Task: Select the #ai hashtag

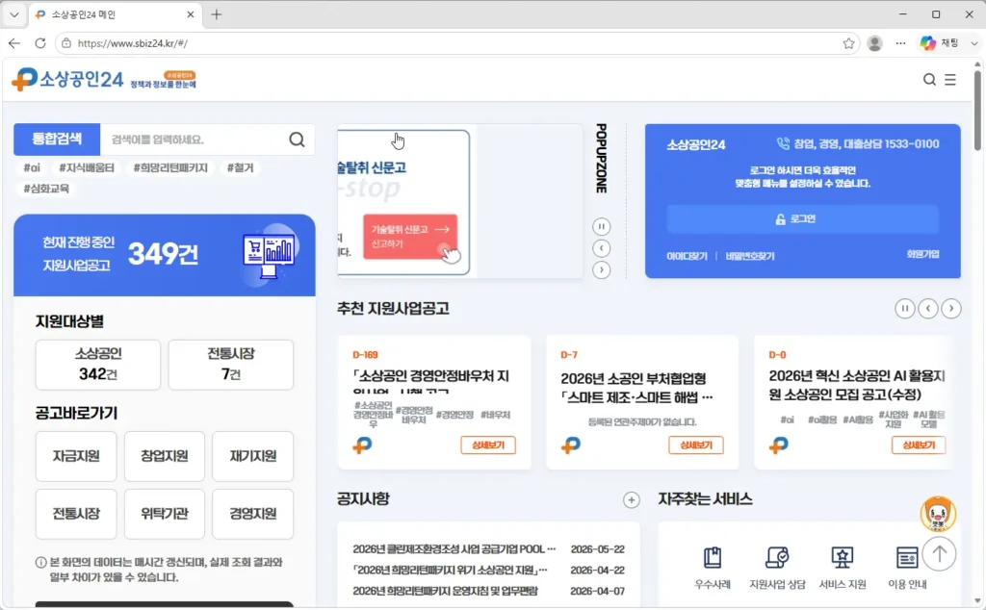Action: [x=32, y=167]
